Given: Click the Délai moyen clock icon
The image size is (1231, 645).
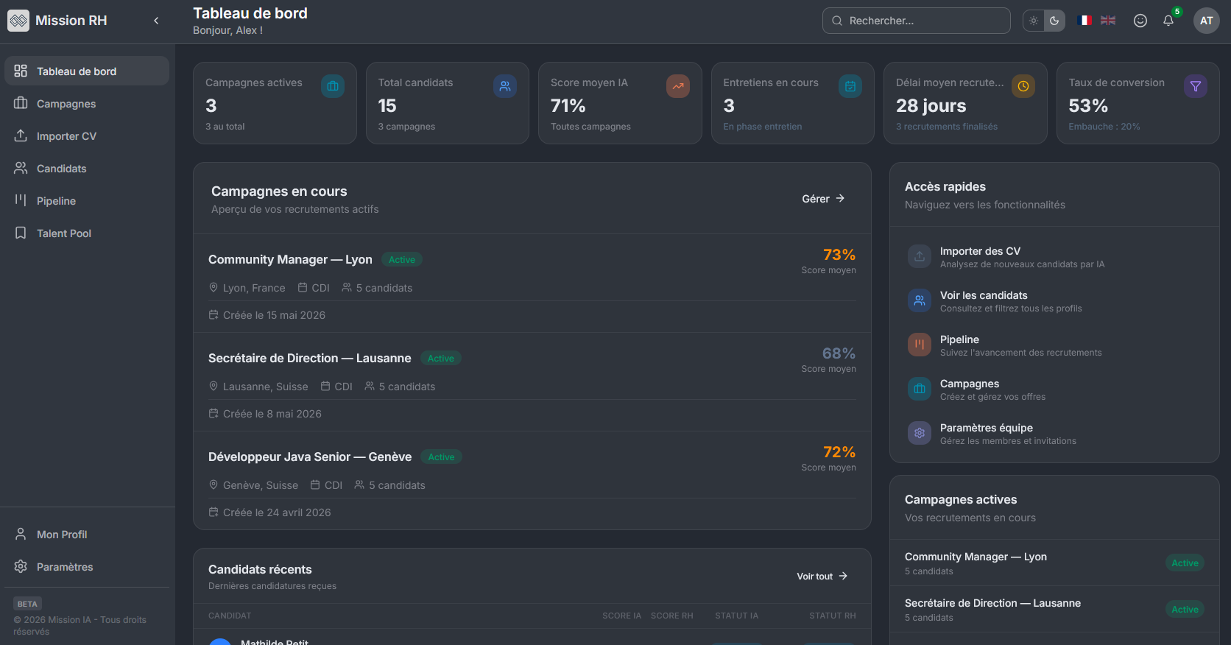Looking at the screenshot, I should click(x=1023, y=86).
